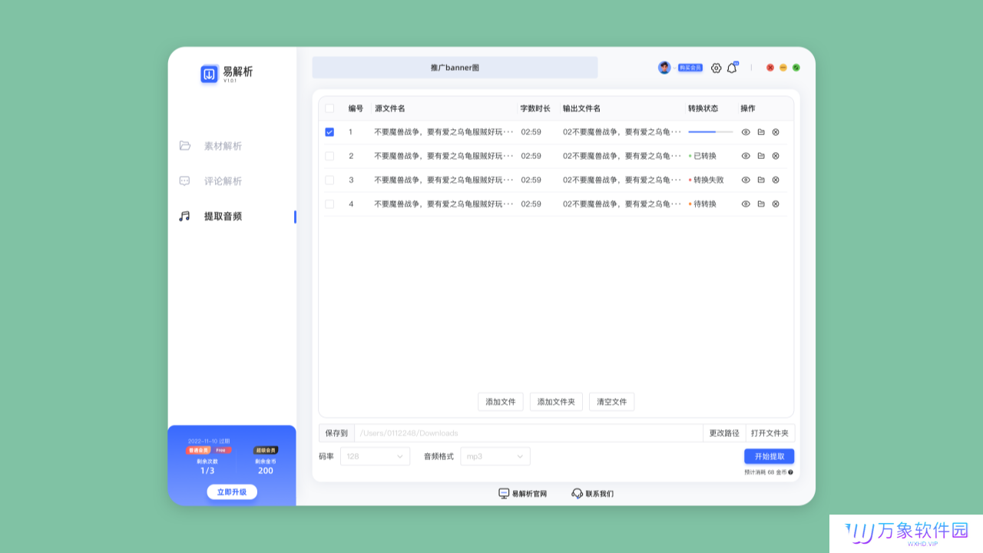Click the 评论解析 comment icon in sidebar
This screenshot has width=983, height=553.
pos(184,181)
